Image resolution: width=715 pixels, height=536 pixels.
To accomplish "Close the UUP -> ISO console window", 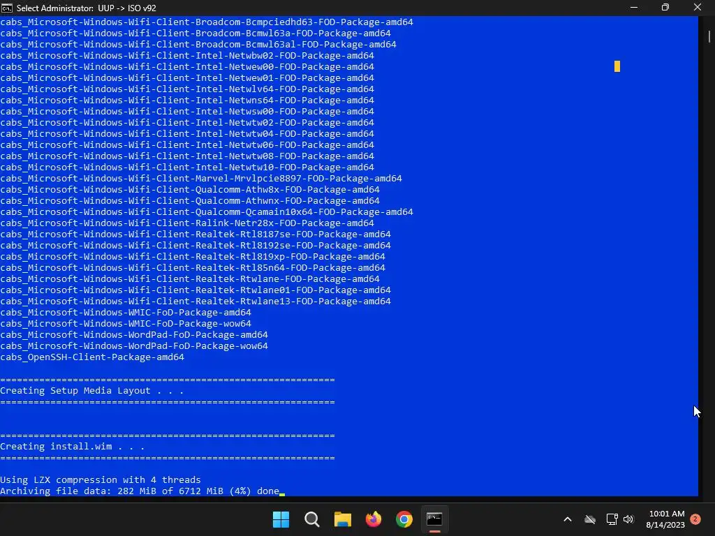I will pos(698,8).
